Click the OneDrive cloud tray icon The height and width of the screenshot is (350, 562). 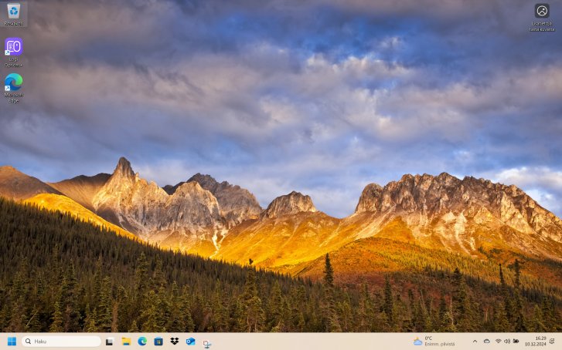tap(487, 341)
